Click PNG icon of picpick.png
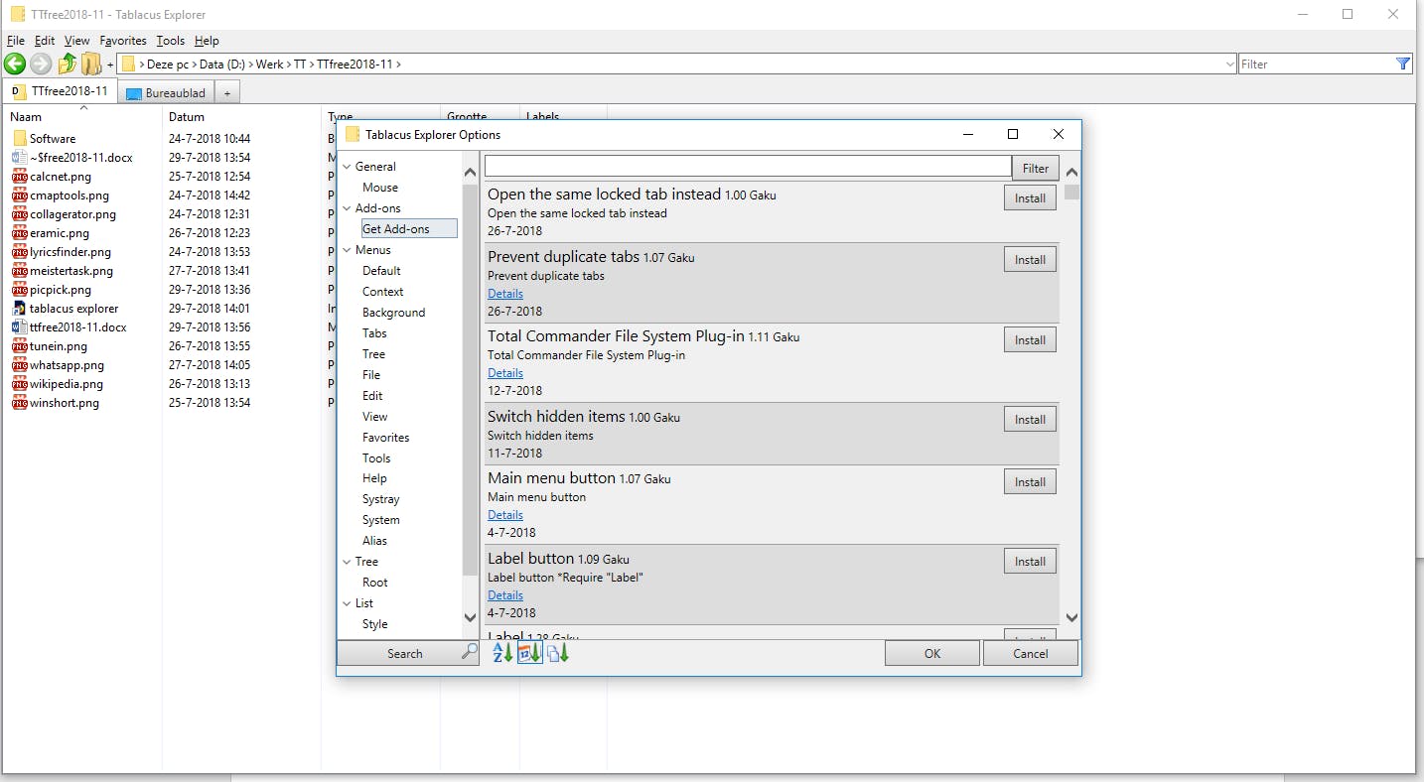 [20, 290]
